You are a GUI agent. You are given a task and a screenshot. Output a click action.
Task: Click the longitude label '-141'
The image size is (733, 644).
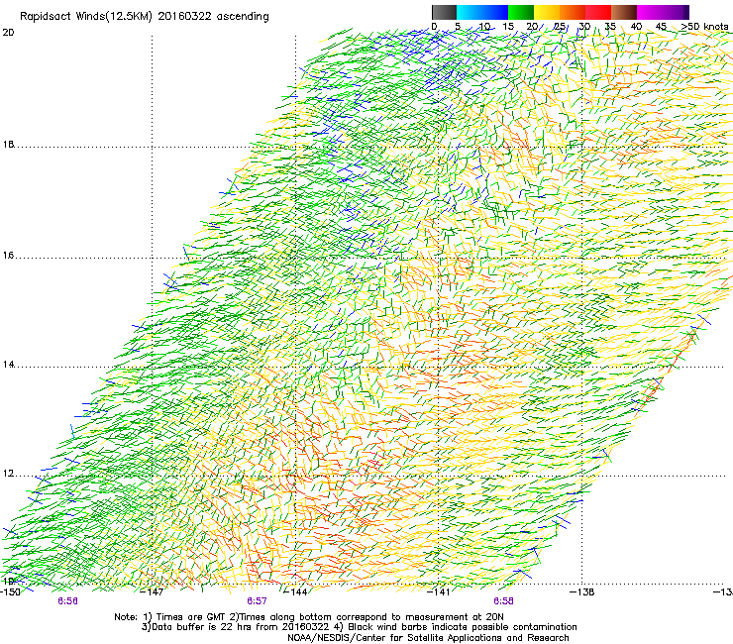439,592
